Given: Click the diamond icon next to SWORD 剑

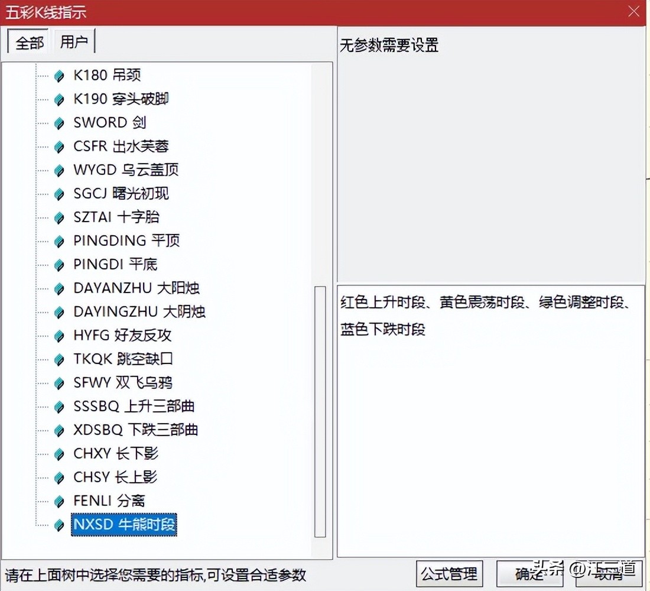Looking at the screenshot, I should click(59, 123).
